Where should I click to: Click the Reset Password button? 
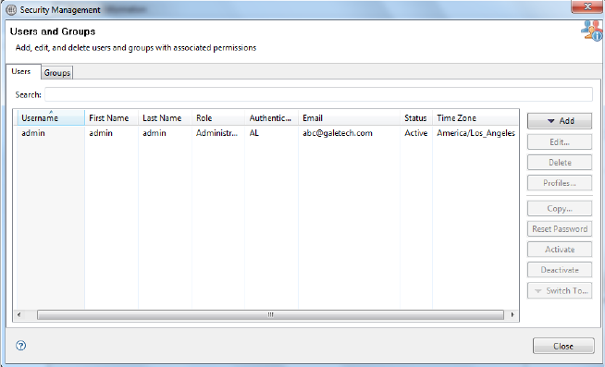pos(560,229)
